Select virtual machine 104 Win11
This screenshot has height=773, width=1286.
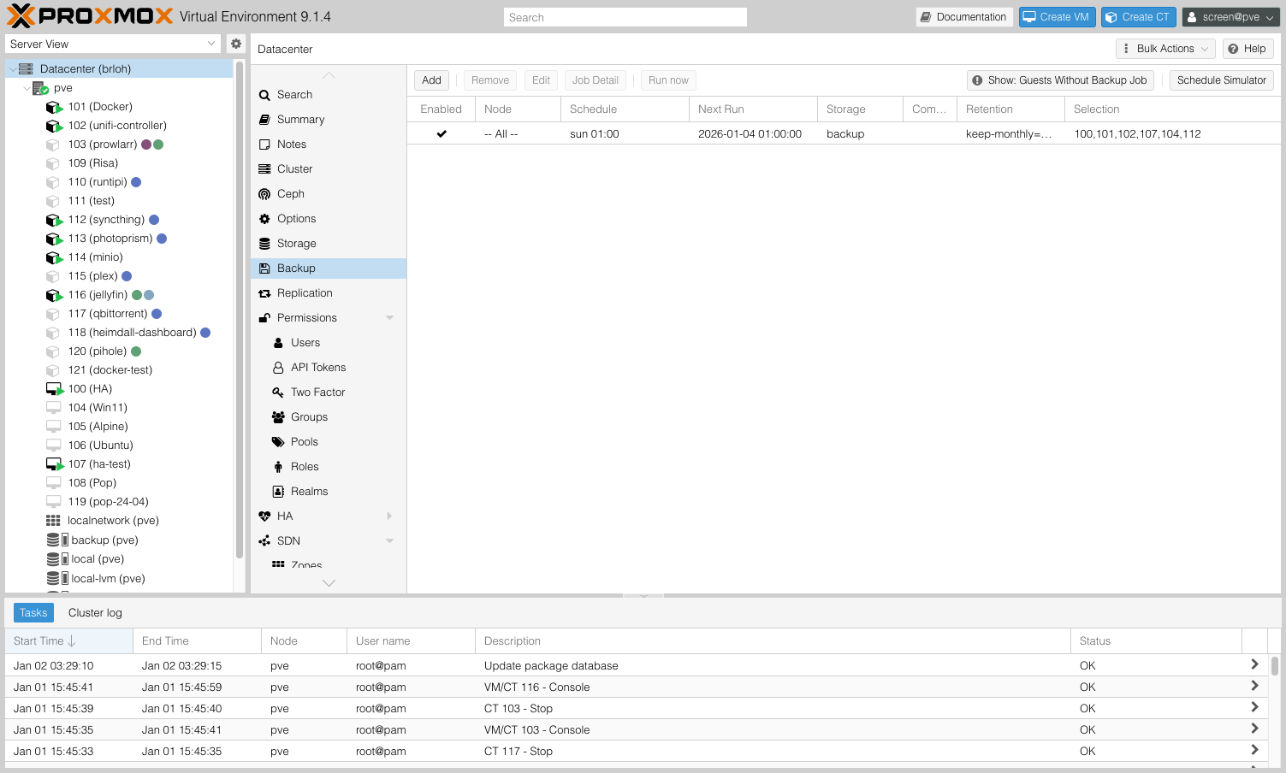(96, 407)
